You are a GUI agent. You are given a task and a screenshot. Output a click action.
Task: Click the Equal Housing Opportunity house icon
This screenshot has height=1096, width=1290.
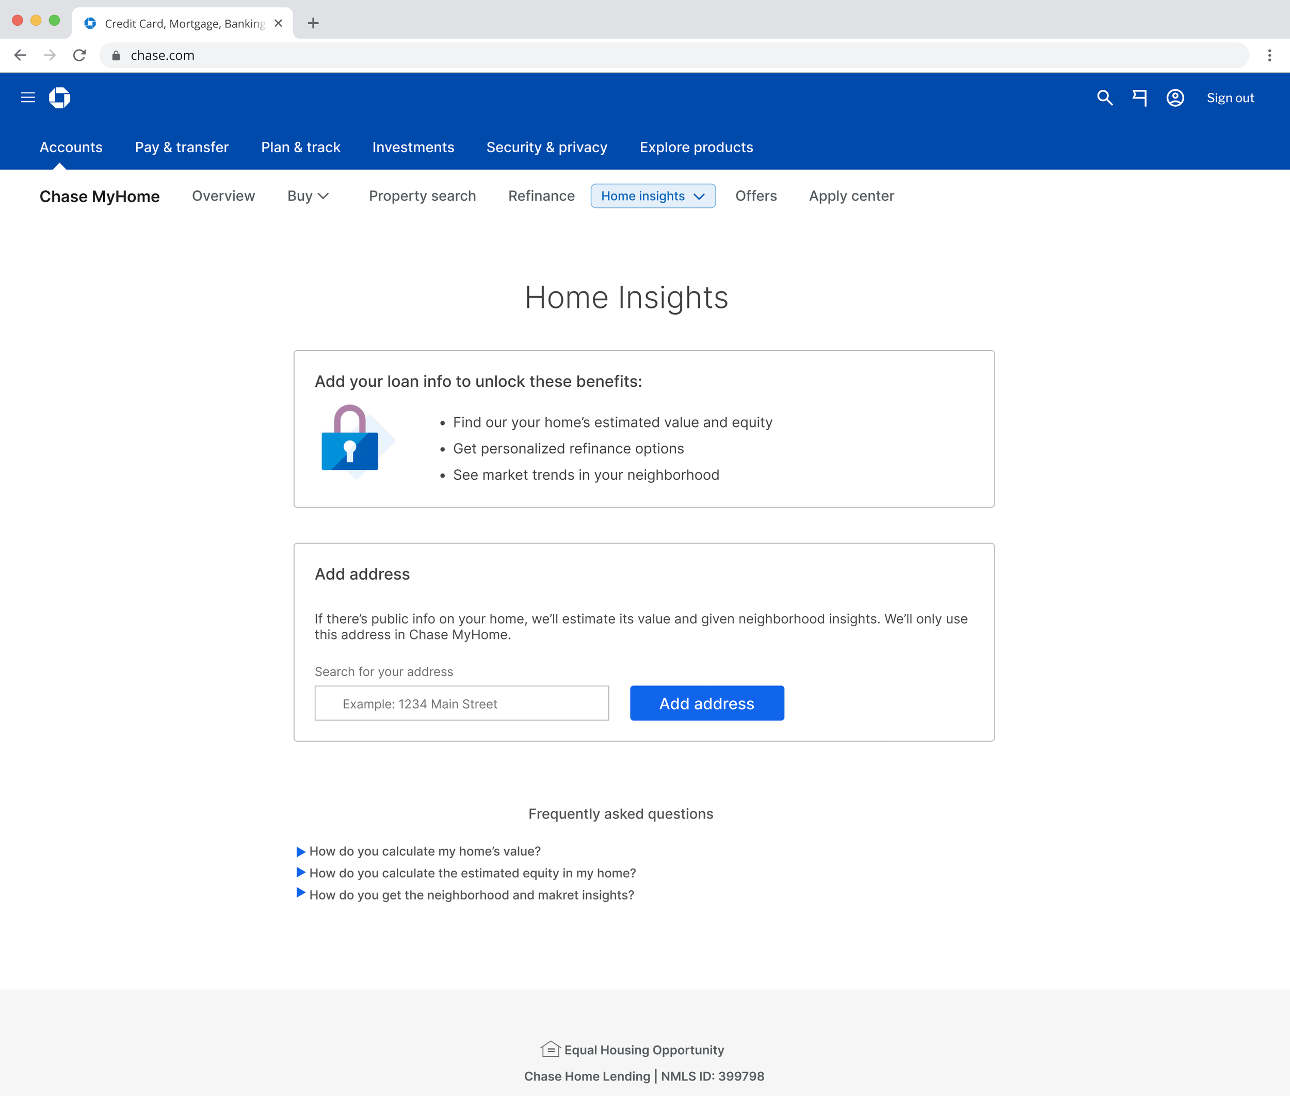[x=550, y=1050]
